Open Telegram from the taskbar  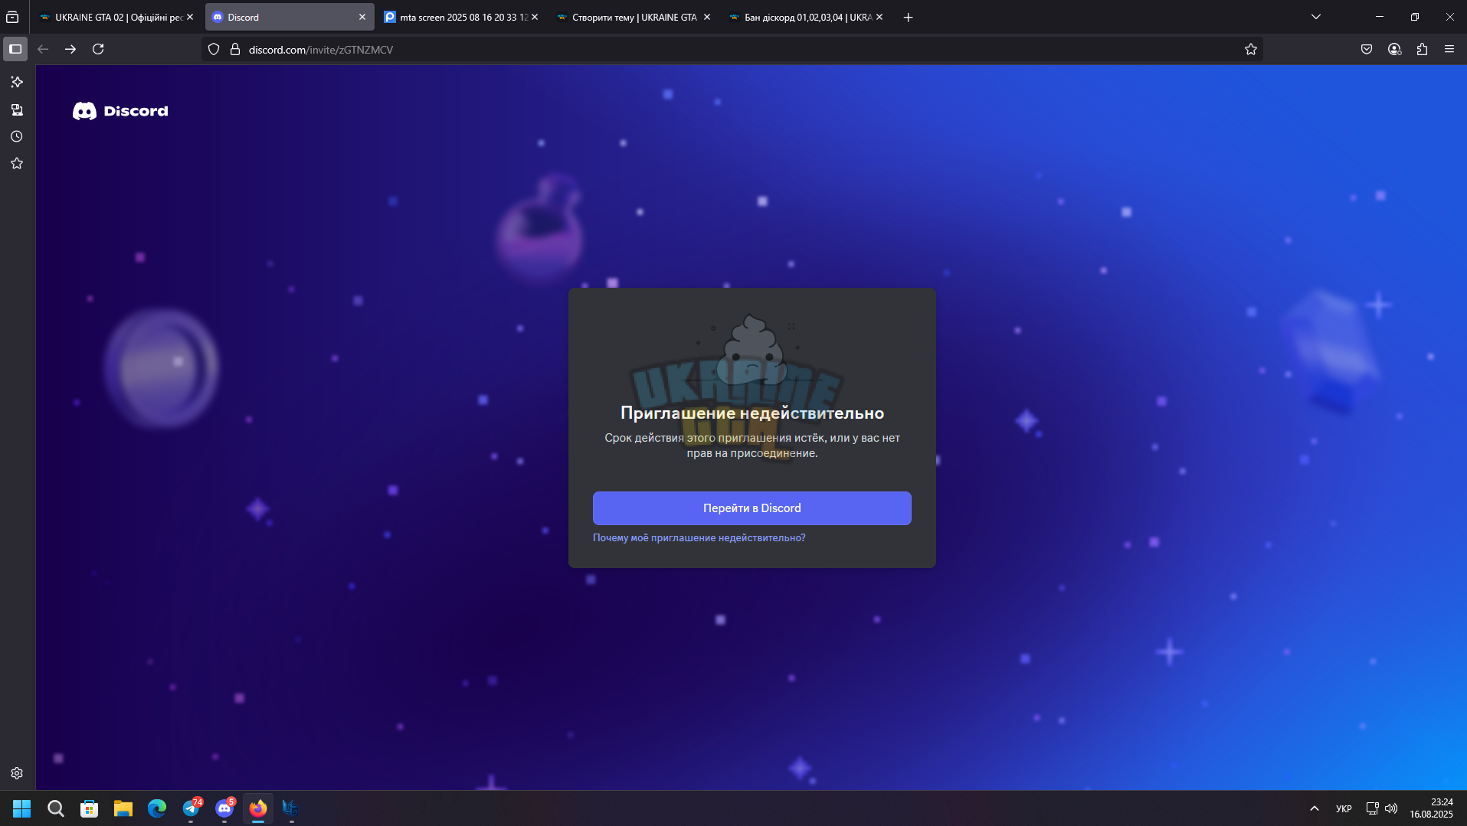pyautogui.click(x=191, y=808)
